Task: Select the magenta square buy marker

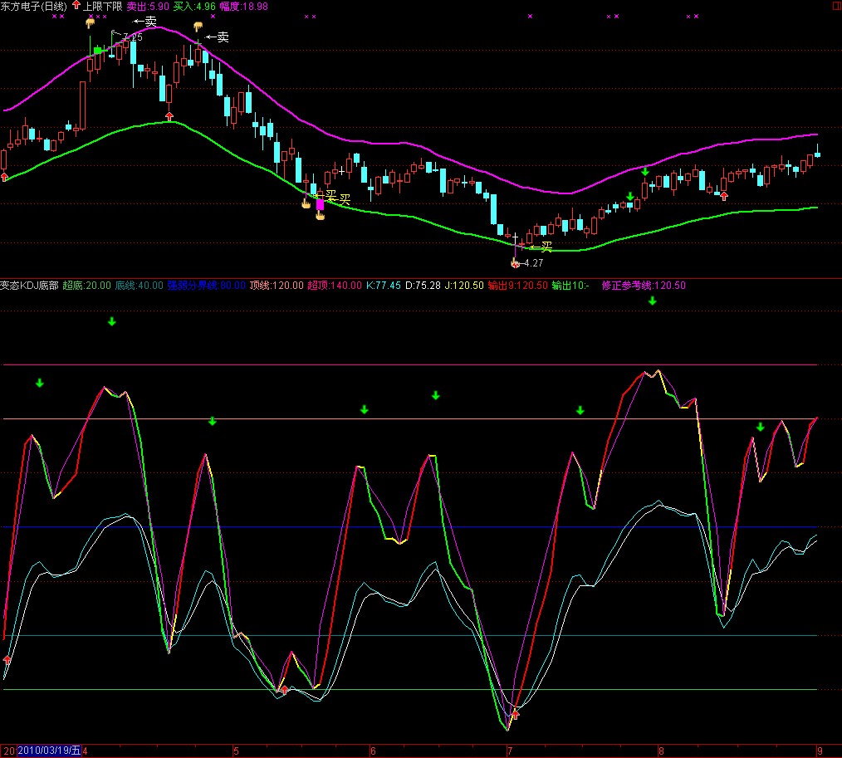Action: [321, 203]
